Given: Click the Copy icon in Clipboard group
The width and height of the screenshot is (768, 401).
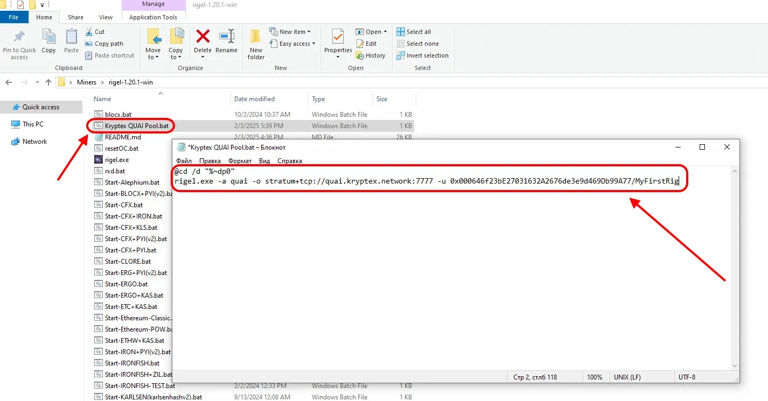Looking at the screenshot, I should pos(48,37).
